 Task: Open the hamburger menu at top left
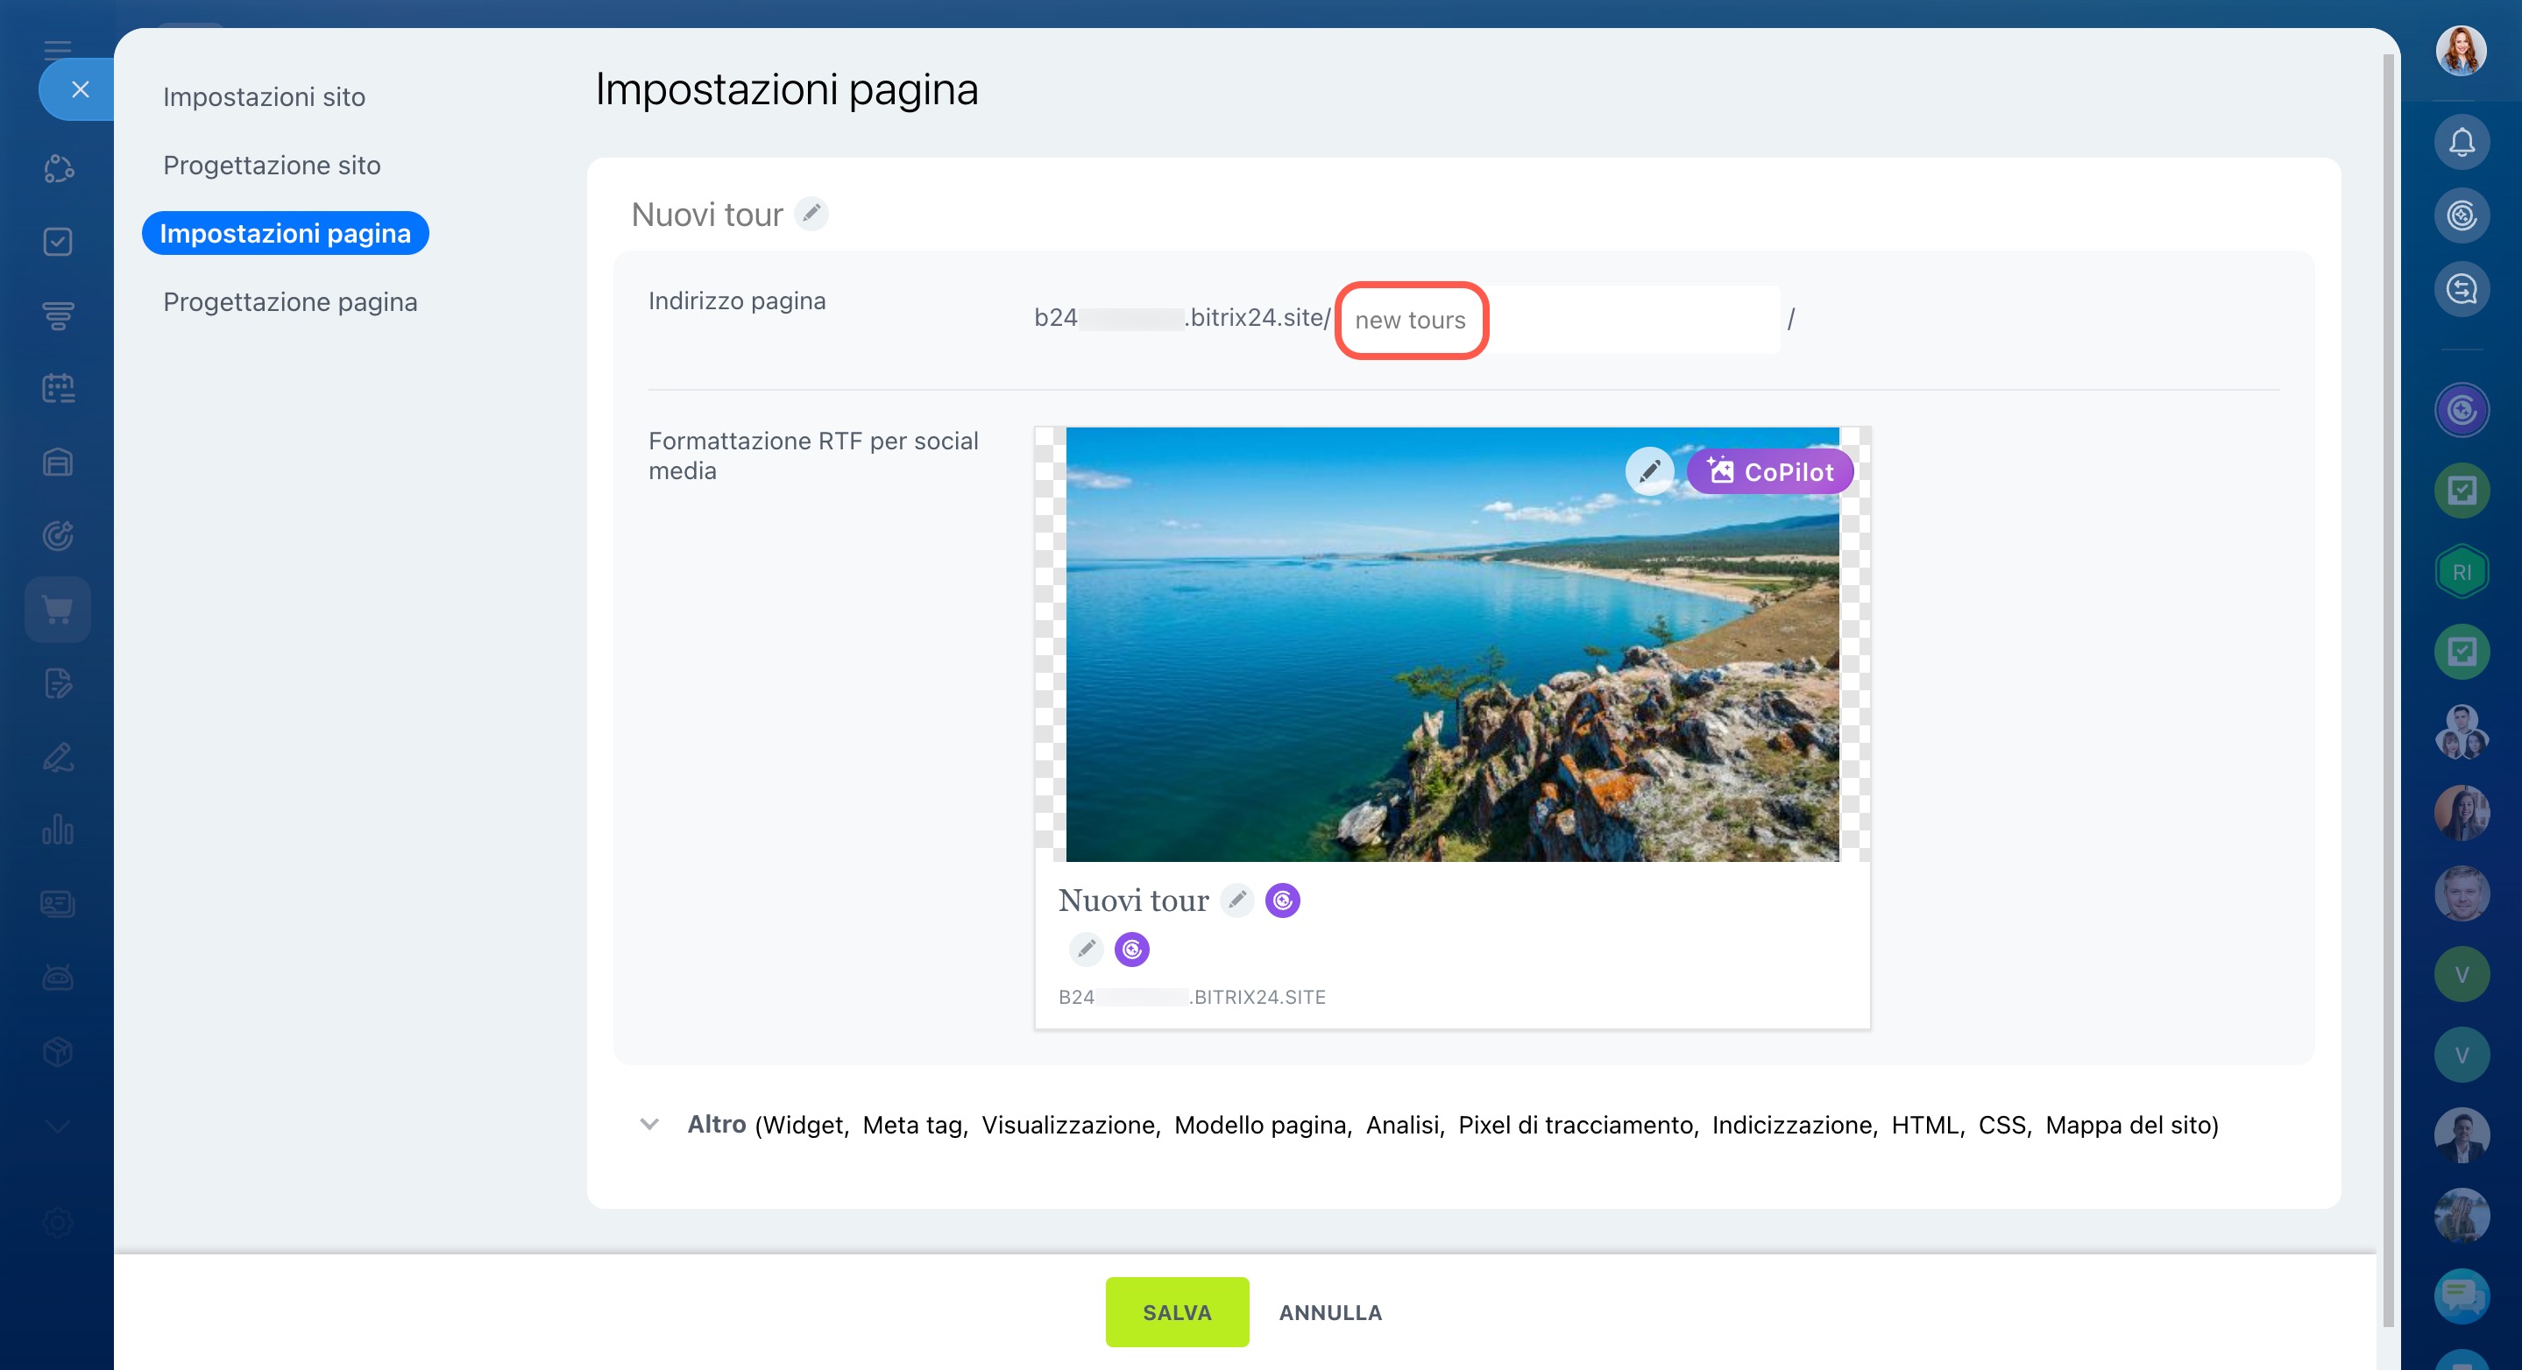pyautogui.click(x=58, y=49)
